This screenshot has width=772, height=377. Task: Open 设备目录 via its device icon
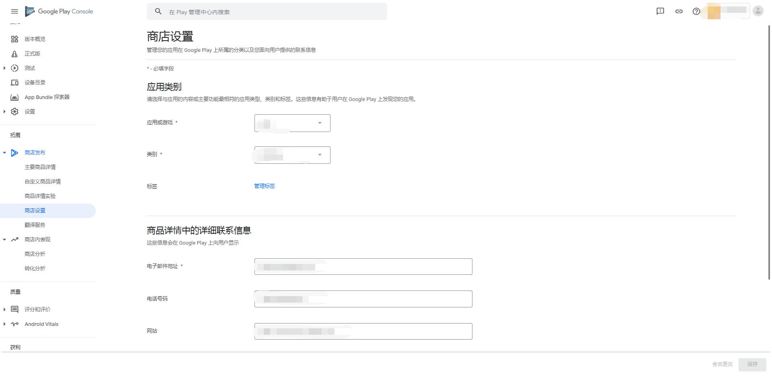(14, 82)
